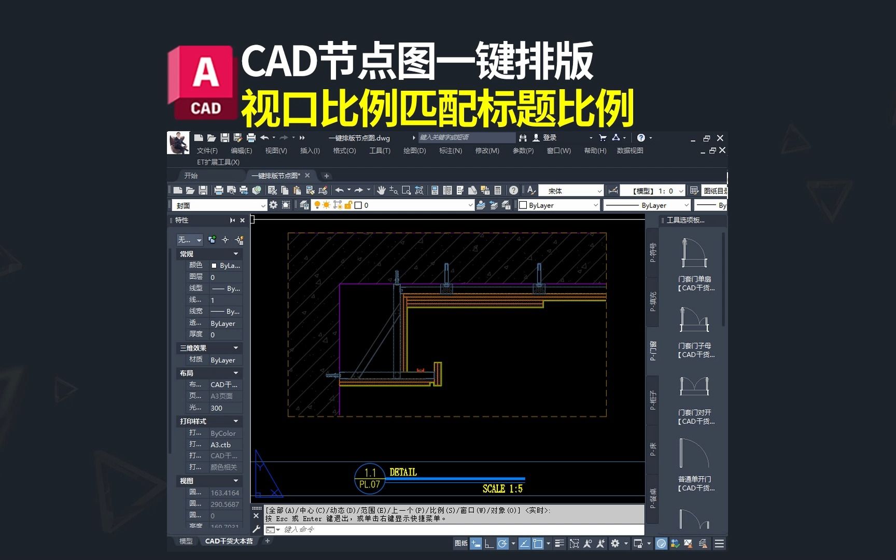896x560 pixels.
Task: Click ByLayer color control white swatch
Action: coord(523,205)
